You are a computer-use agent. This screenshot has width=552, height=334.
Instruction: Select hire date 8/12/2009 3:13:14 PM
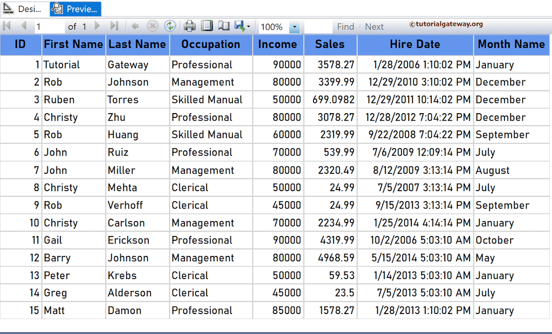tap(415, 170)
